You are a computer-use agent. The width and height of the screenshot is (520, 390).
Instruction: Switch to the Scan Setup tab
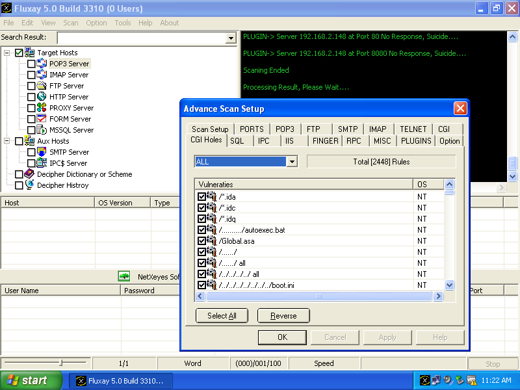(210, 129)
